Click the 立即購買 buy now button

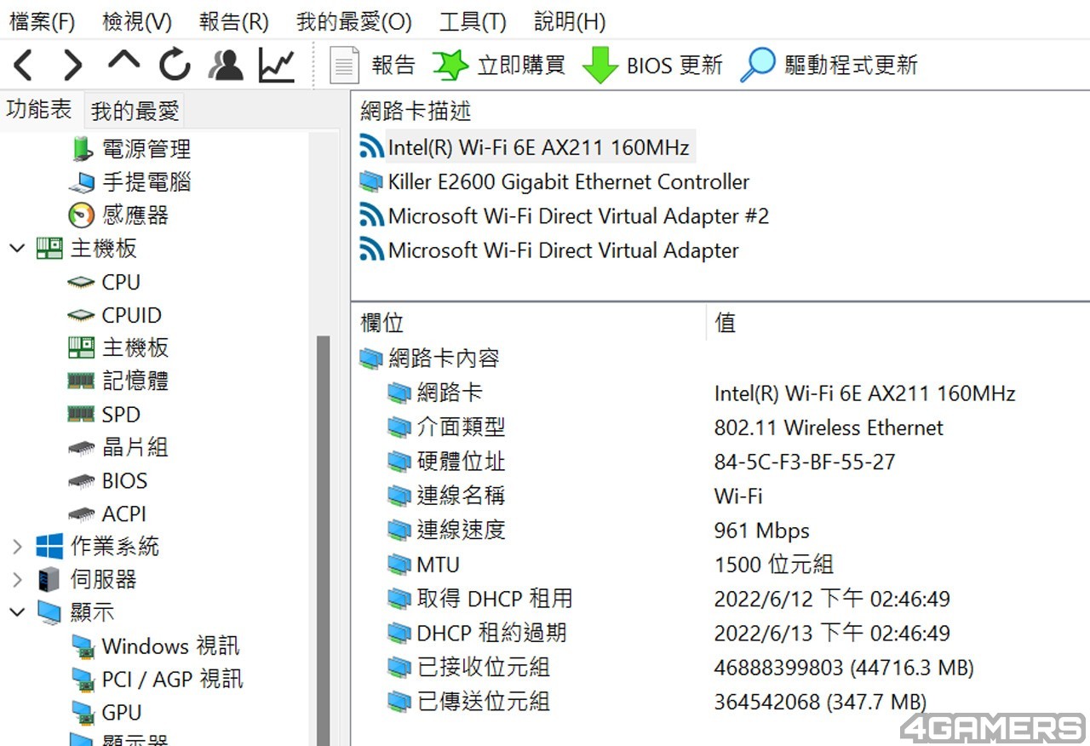499,65
